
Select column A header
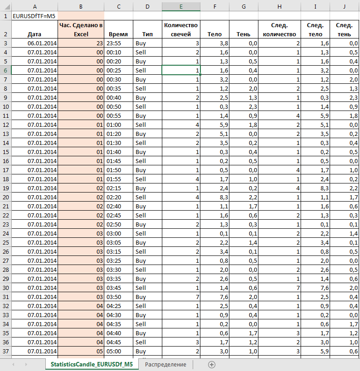tap(34, 7)
